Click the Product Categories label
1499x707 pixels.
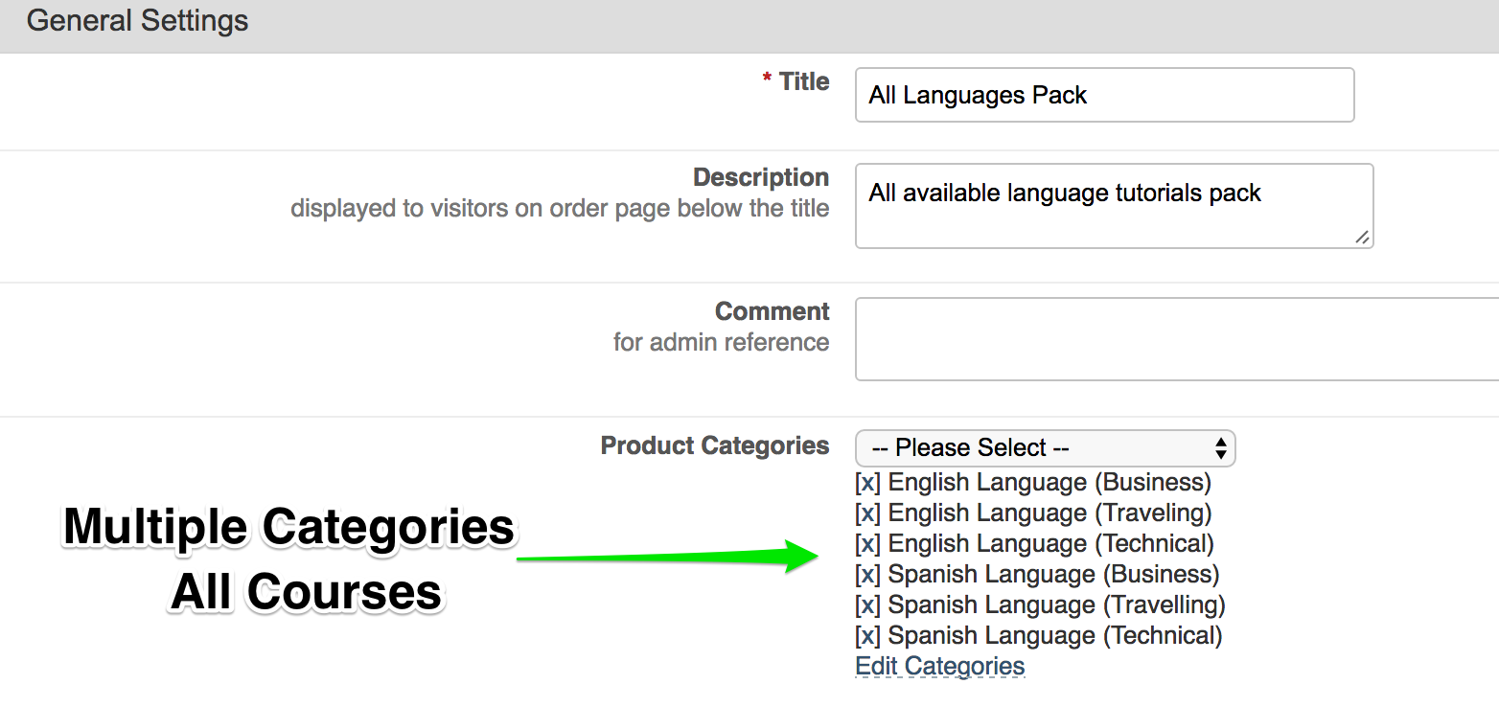[714, 446]
